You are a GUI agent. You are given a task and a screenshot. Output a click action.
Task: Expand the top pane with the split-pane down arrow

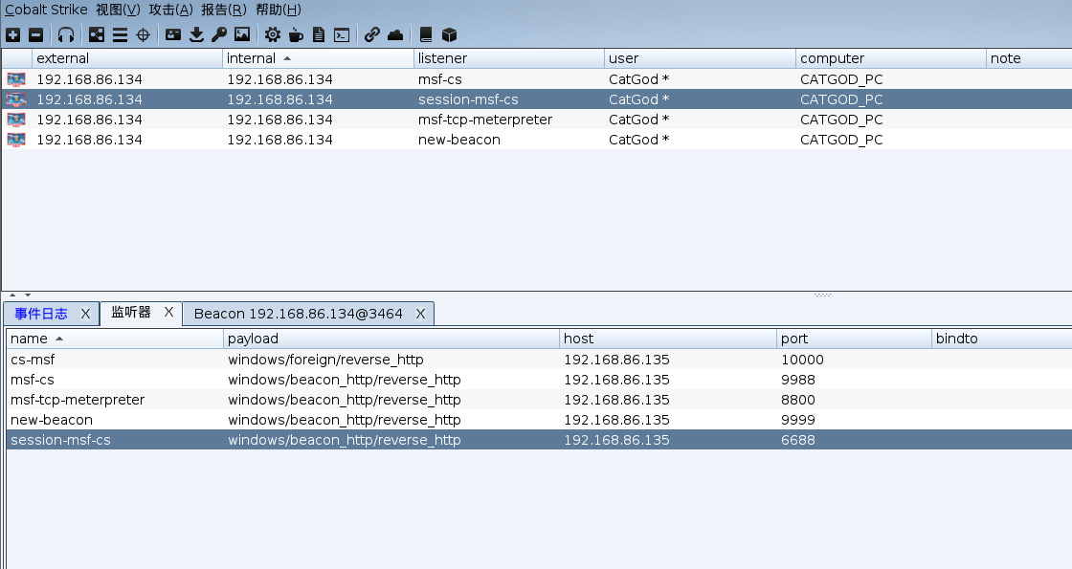pyautogui.click(x=28, y=295)
